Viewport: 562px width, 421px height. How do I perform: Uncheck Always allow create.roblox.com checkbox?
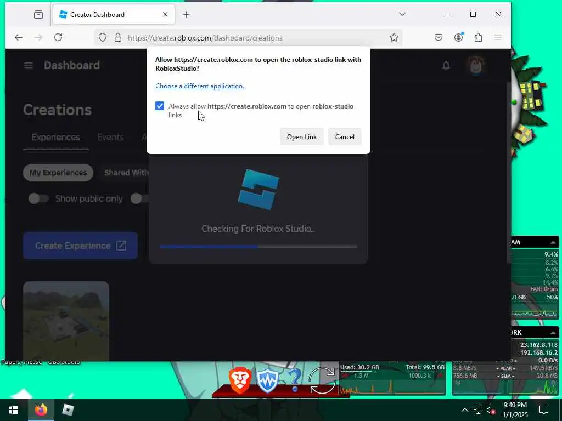[160, 106]
